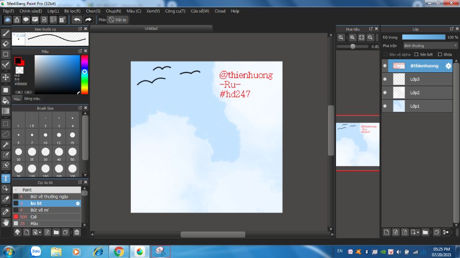Download cloud brush icon in brush panel
The image size is (460, 258).
[x=18, y=232]
